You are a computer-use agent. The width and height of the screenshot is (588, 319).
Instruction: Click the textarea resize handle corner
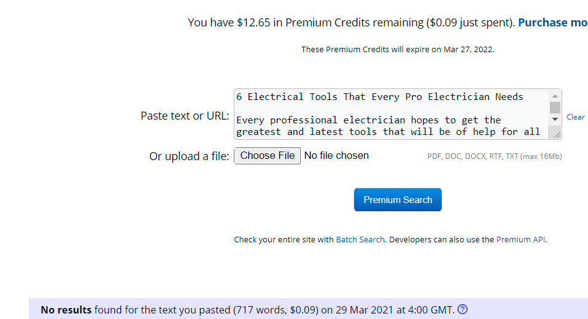pyautogui.click(x=557, y=134)
